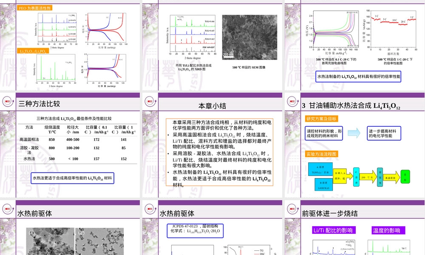Click the green XRD chart under Li4Ti5O12/Li3PO4 label
Screen dimensions: 425x255
coord(55,71)
